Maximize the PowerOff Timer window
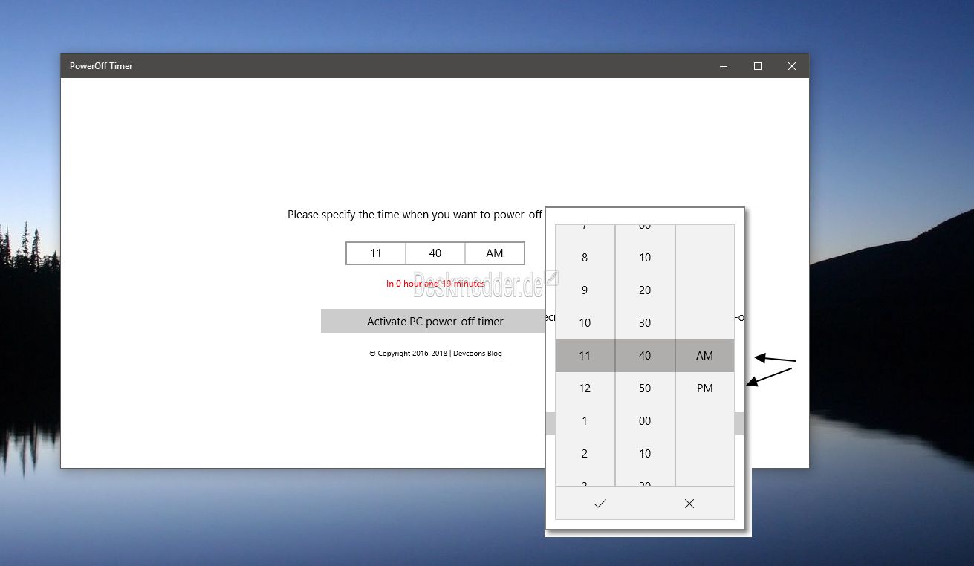This screenshot has width=974, height=566. click(758, 66)
